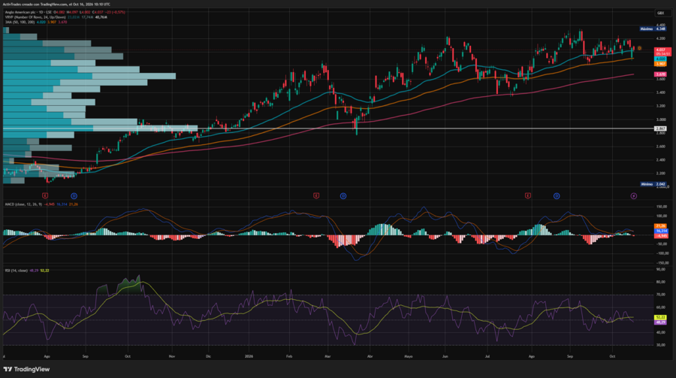Viewport: 676px width, 378px height.
Task: Click the TradingView logo at bottom left
Action: point(26,370)
